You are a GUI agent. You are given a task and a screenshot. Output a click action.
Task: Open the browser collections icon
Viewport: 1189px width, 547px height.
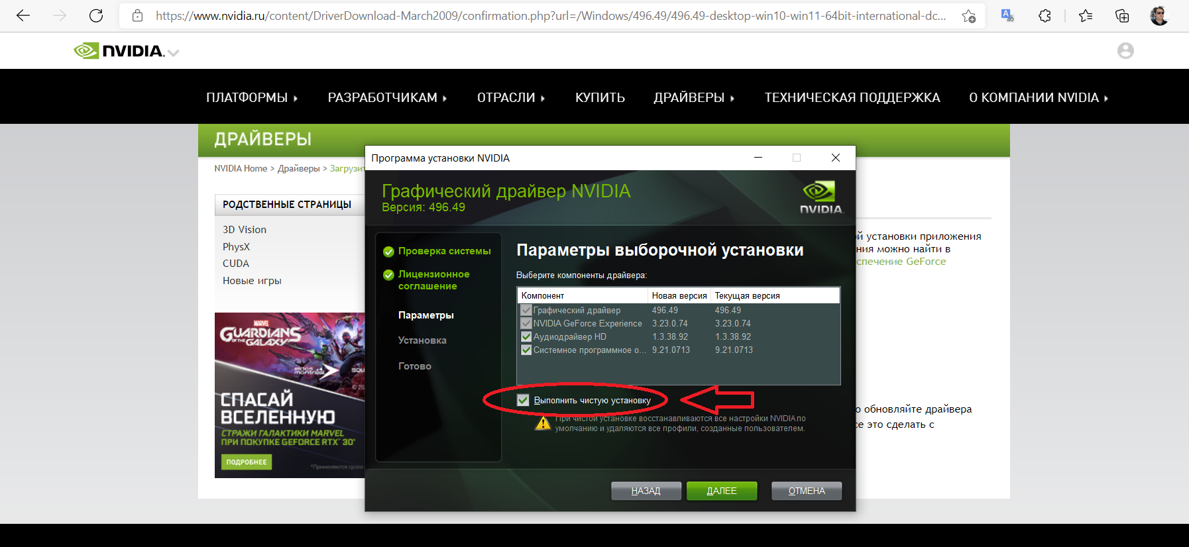tap(1122, 15)
